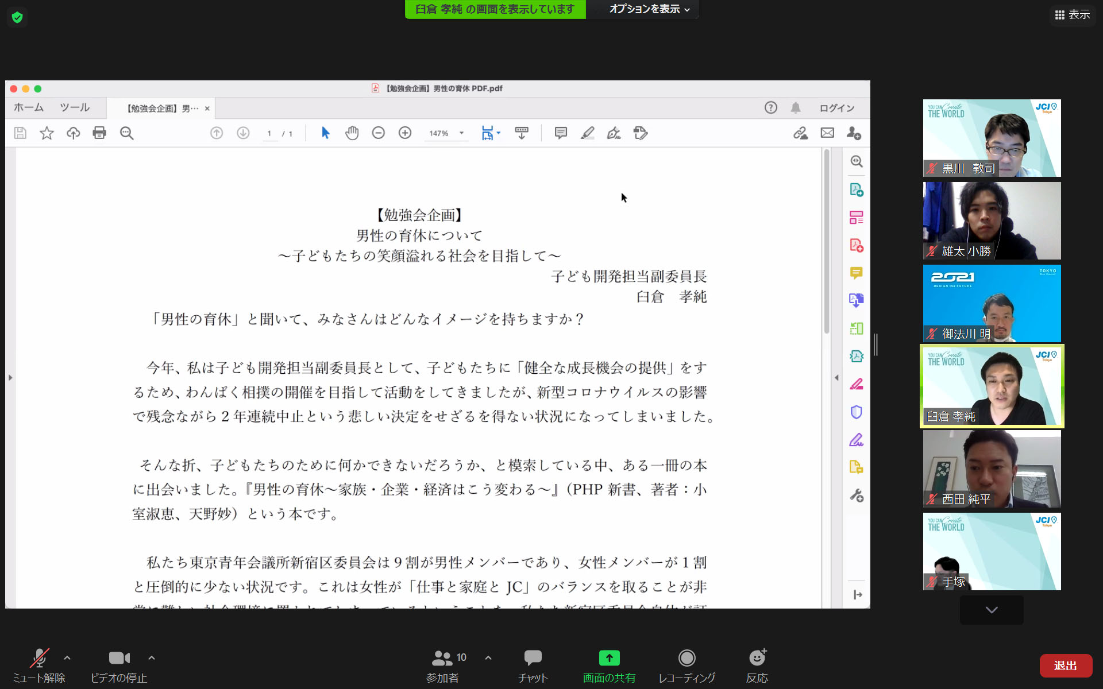
Task: Toggle camera with ビデオの停止 button
Action: (119, 665)
